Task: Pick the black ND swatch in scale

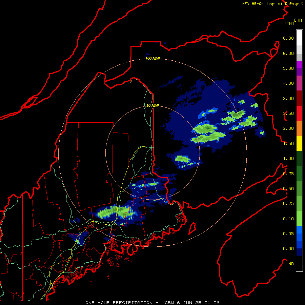Action: pos(299,264)
